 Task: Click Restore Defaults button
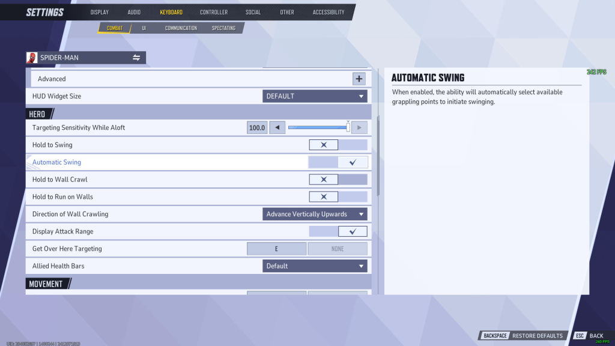(x=537, y=336)
